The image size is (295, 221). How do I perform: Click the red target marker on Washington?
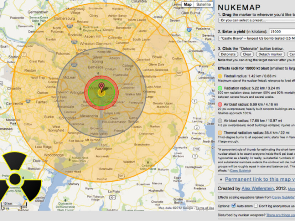[x=102, y=86]
